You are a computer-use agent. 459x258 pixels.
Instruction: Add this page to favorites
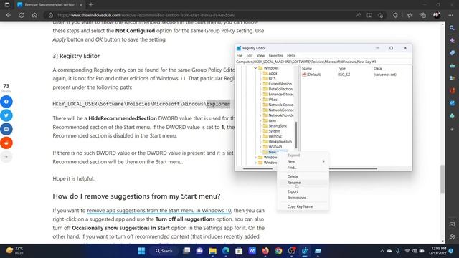click(x=380, y=15)
